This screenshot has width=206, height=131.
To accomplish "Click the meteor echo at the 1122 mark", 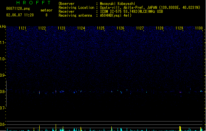I will 39,92.
